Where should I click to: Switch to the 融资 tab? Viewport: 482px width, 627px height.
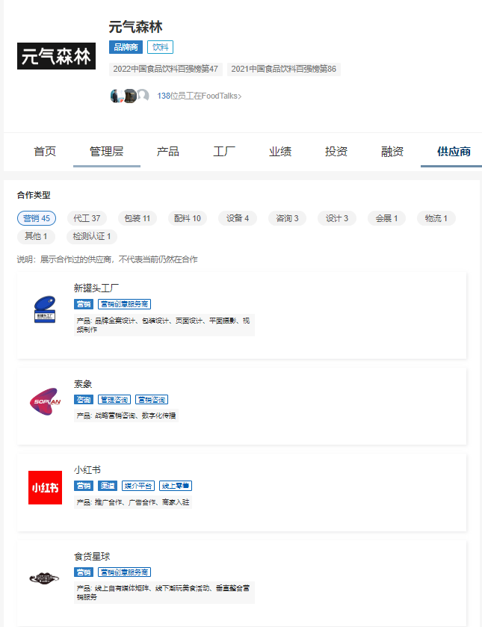tap(392, 152)
